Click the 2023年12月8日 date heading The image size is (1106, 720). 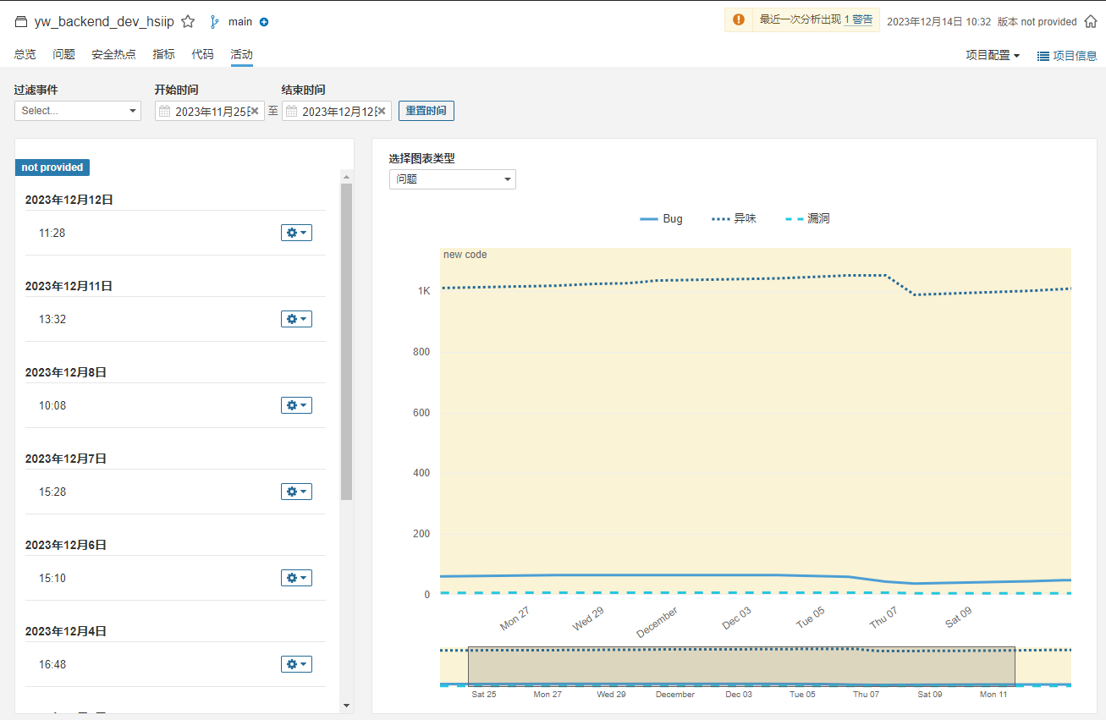point(66,372)
